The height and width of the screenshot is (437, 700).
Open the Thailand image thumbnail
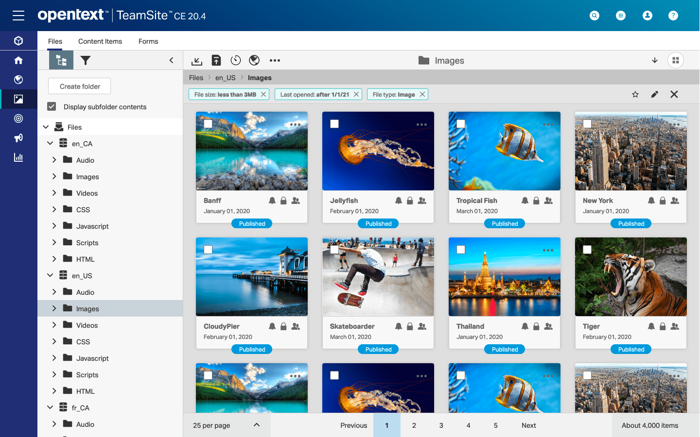[x=505, y=277]
